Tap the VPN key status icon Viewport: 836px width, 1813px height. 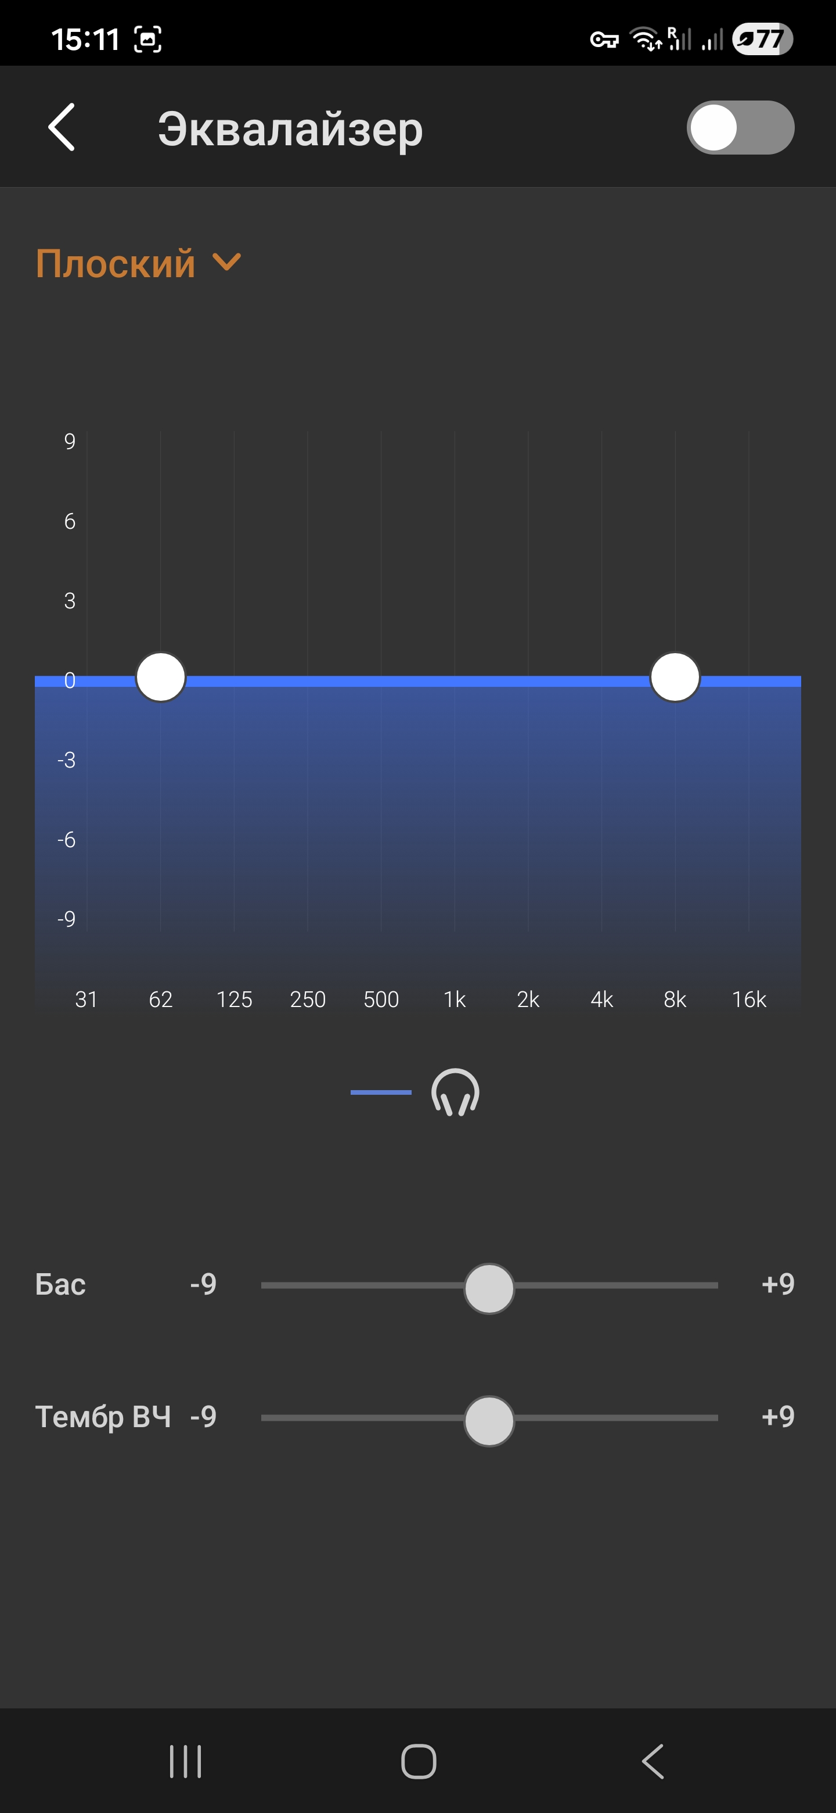(604, 40)
